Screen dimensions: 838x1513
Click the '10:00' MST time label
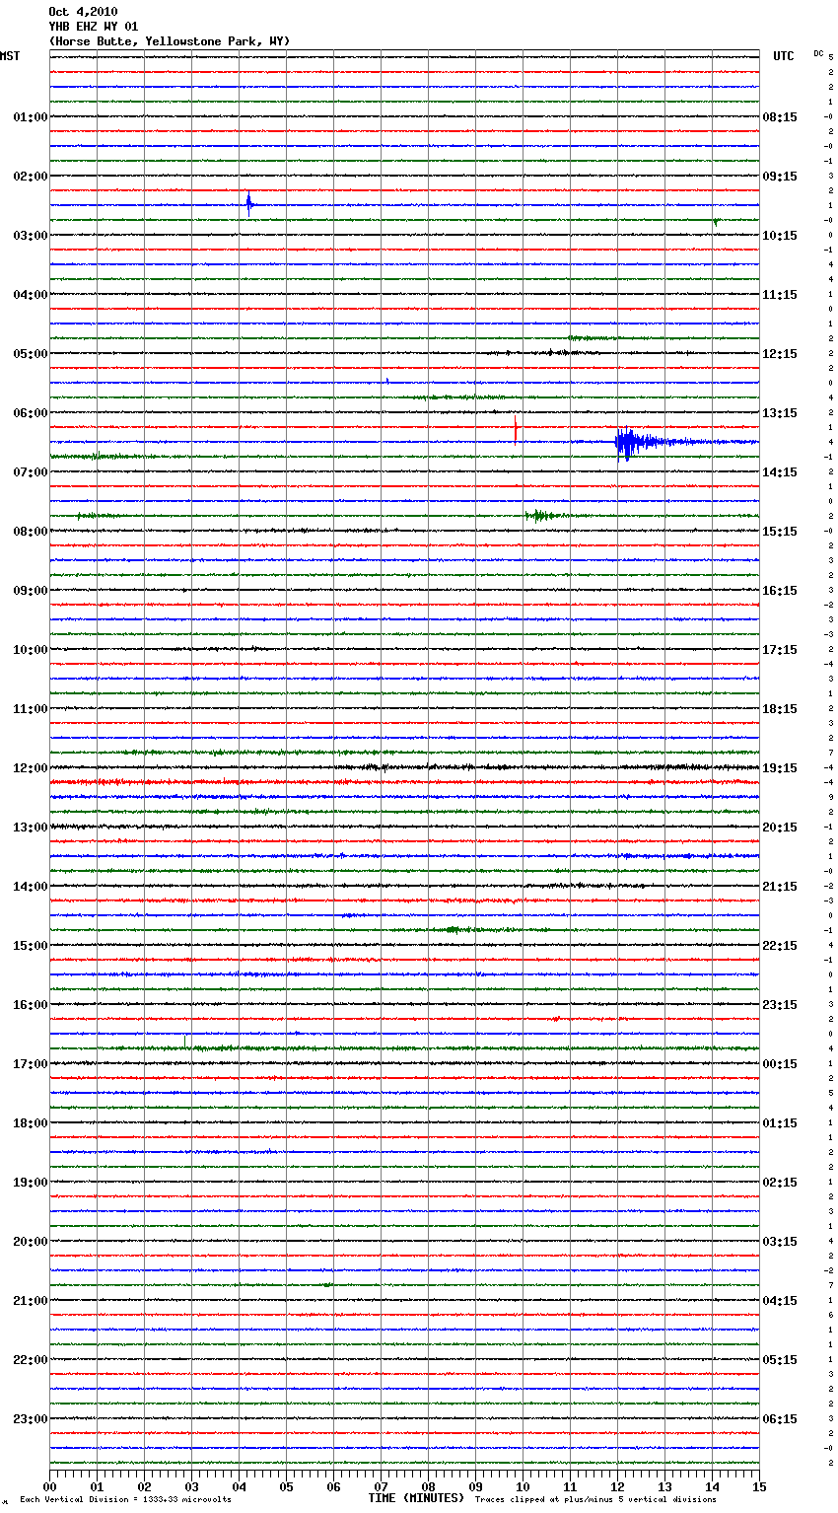[x=31, y=650]
